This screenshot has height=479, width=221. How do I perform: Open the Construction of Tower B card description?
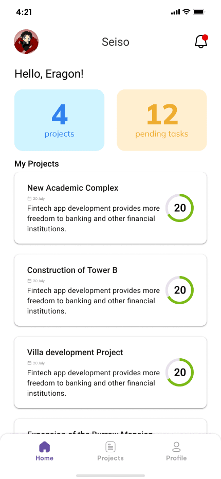click(x=94, y=301)
